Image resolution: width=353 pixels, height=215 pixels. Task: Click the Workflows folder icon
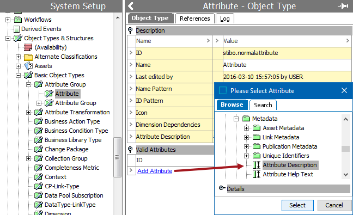coord(18,20)
